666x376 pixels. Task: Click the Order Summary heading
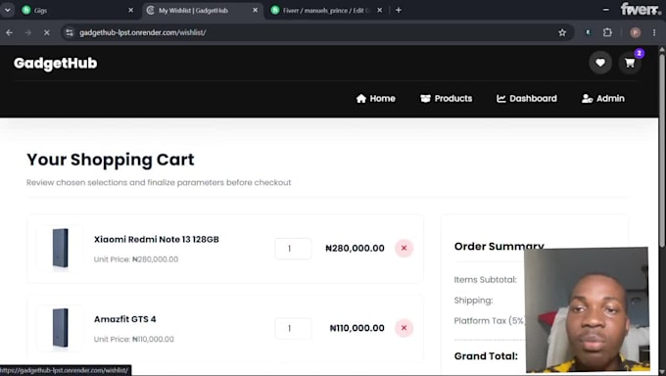(x=499, y=247)
